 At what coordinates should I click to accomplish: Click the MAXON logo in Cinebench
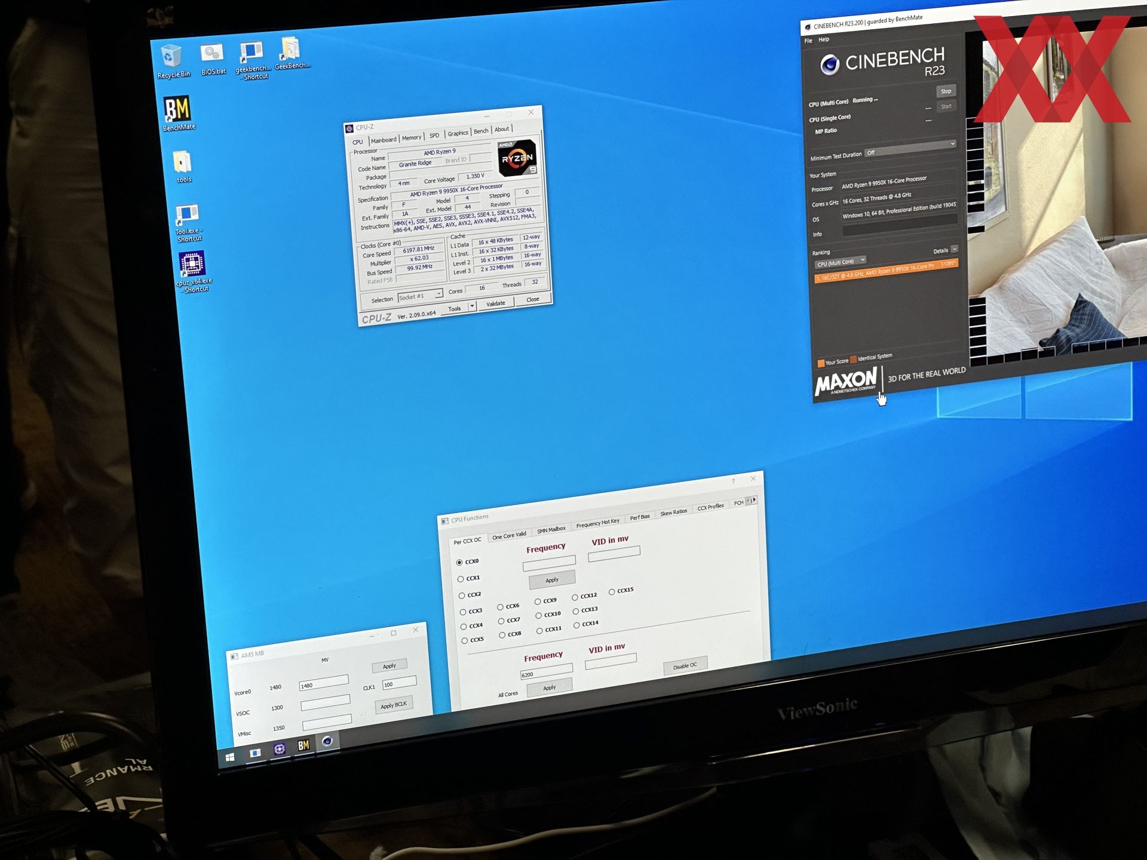click(x=847, y=381)
